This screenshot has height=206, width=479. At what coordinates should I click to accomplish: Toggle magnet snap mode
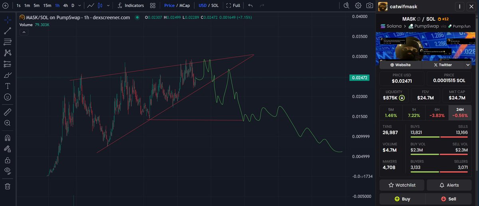pos(8,138)
